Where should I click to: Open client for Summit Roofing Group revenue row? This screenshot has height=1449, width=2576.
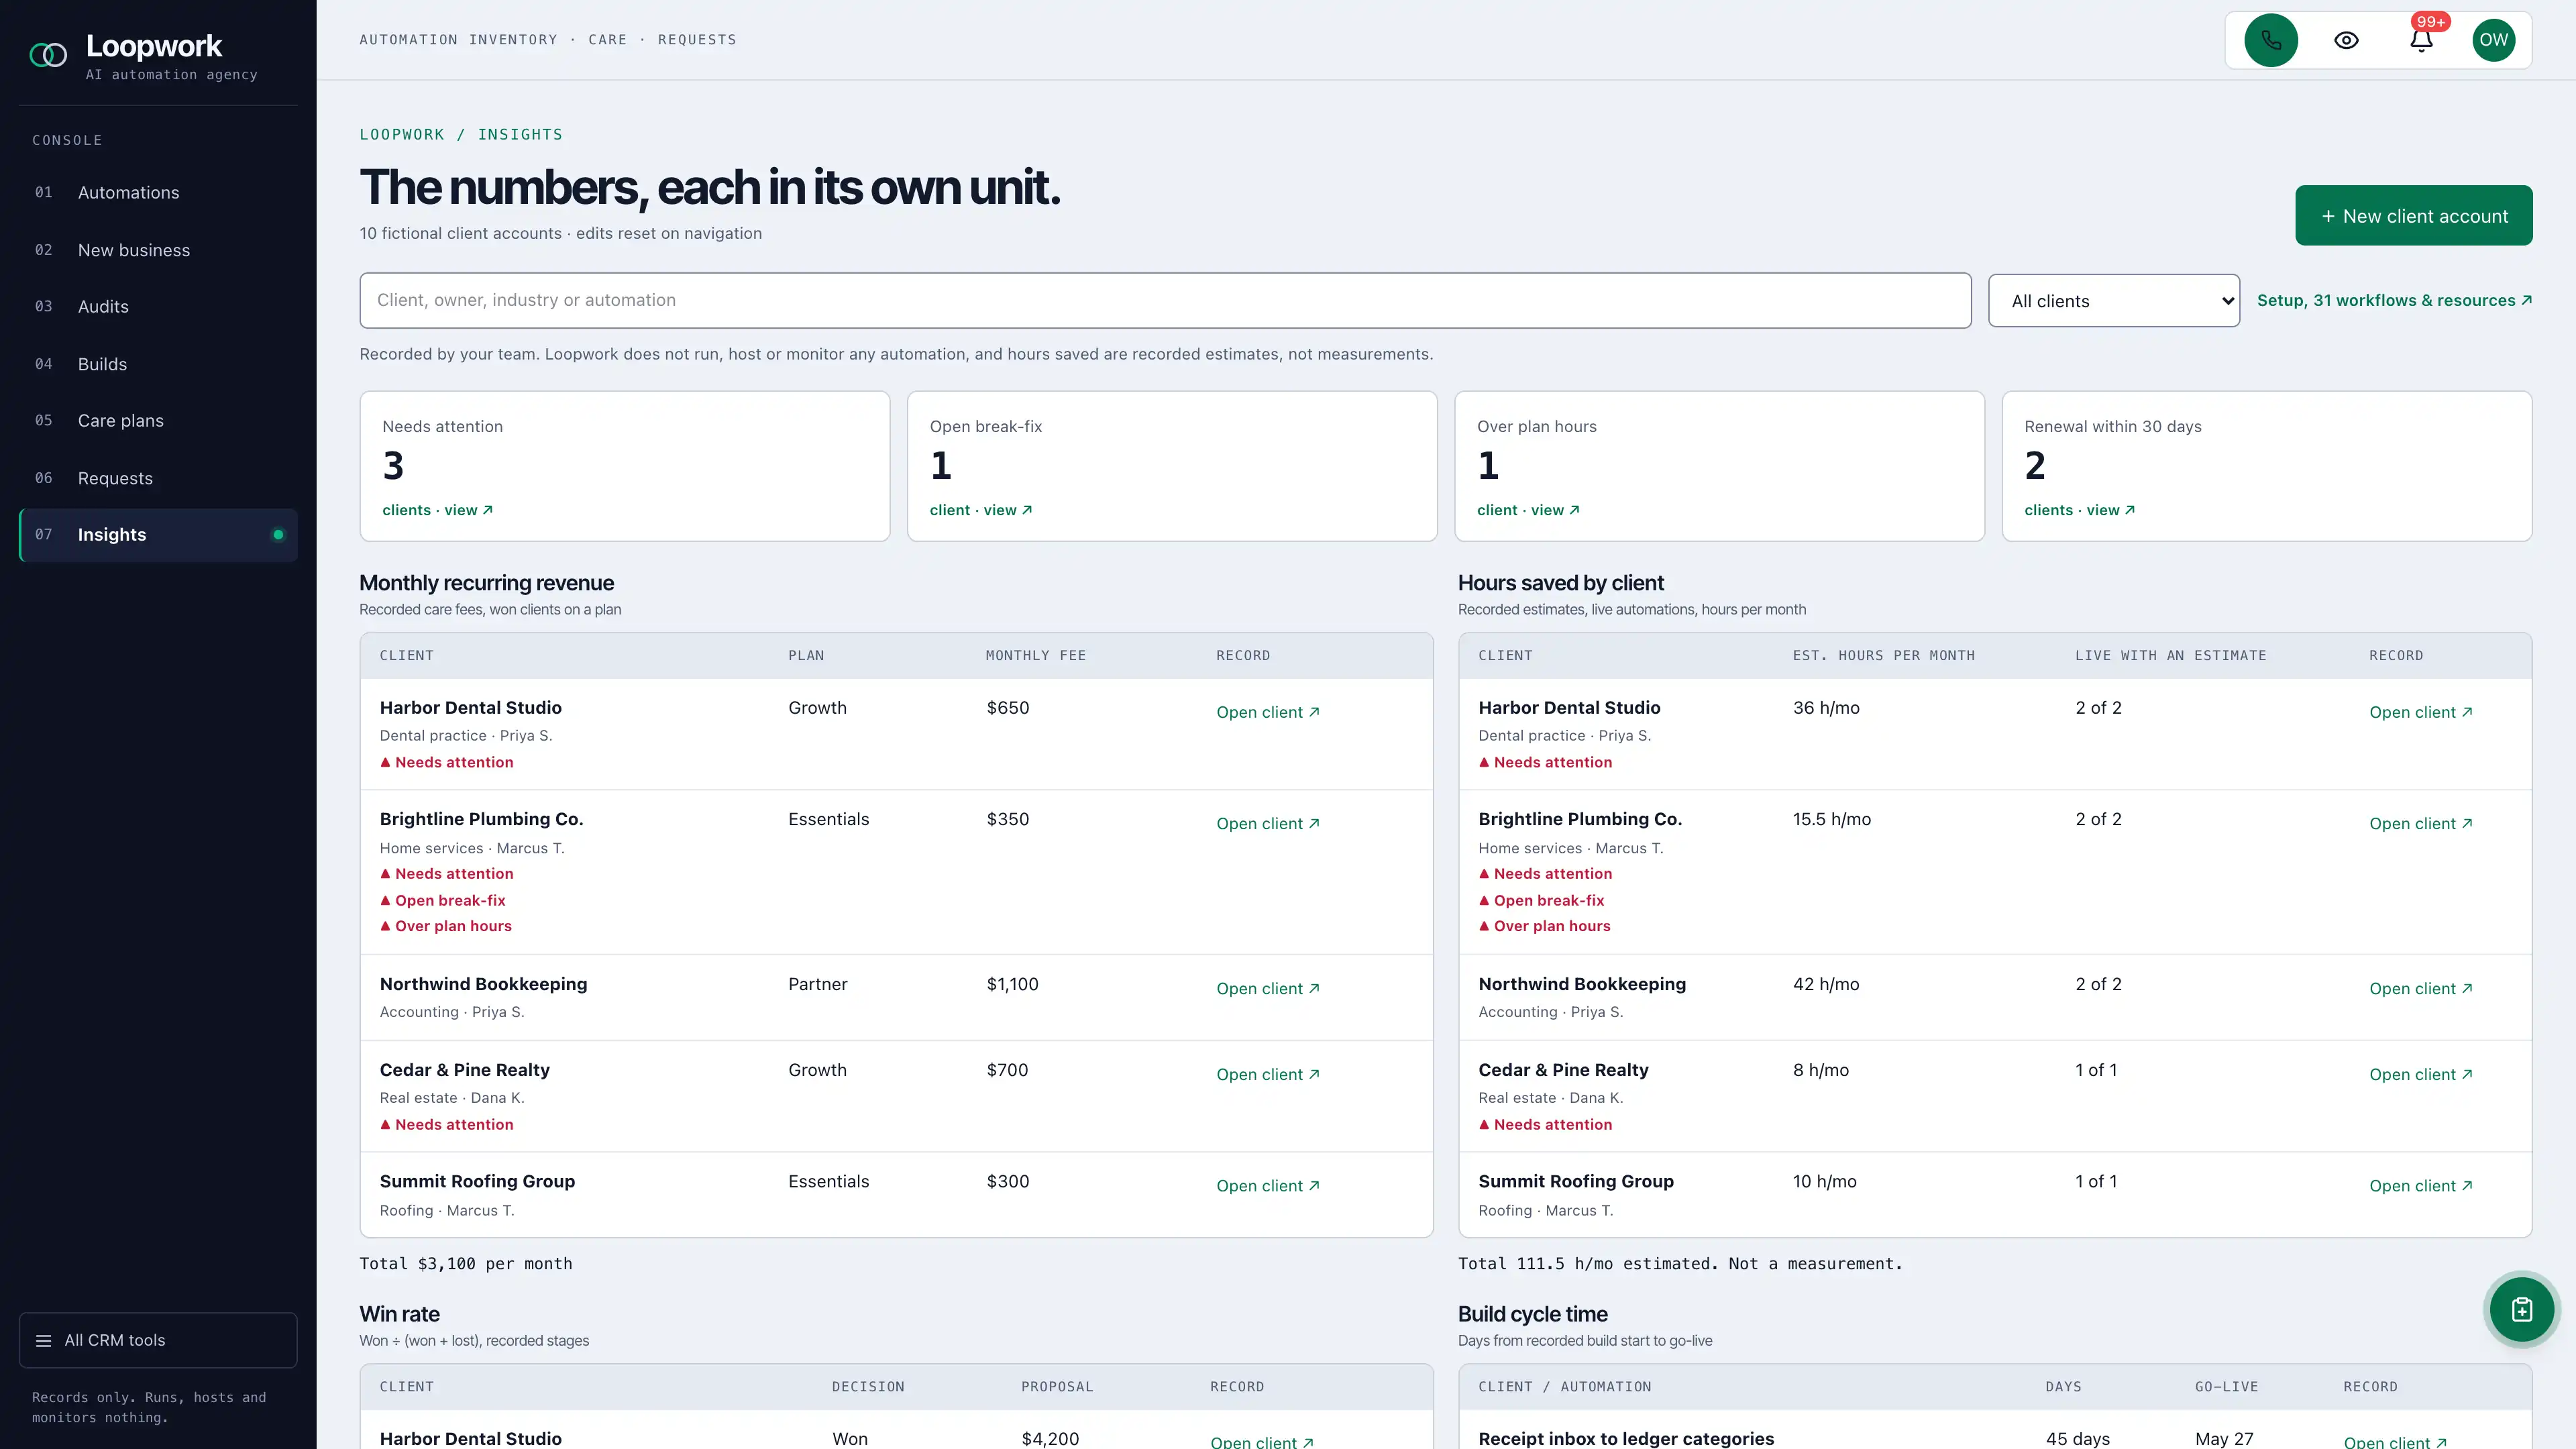pyautogui.click(x=1268, y=1185)
